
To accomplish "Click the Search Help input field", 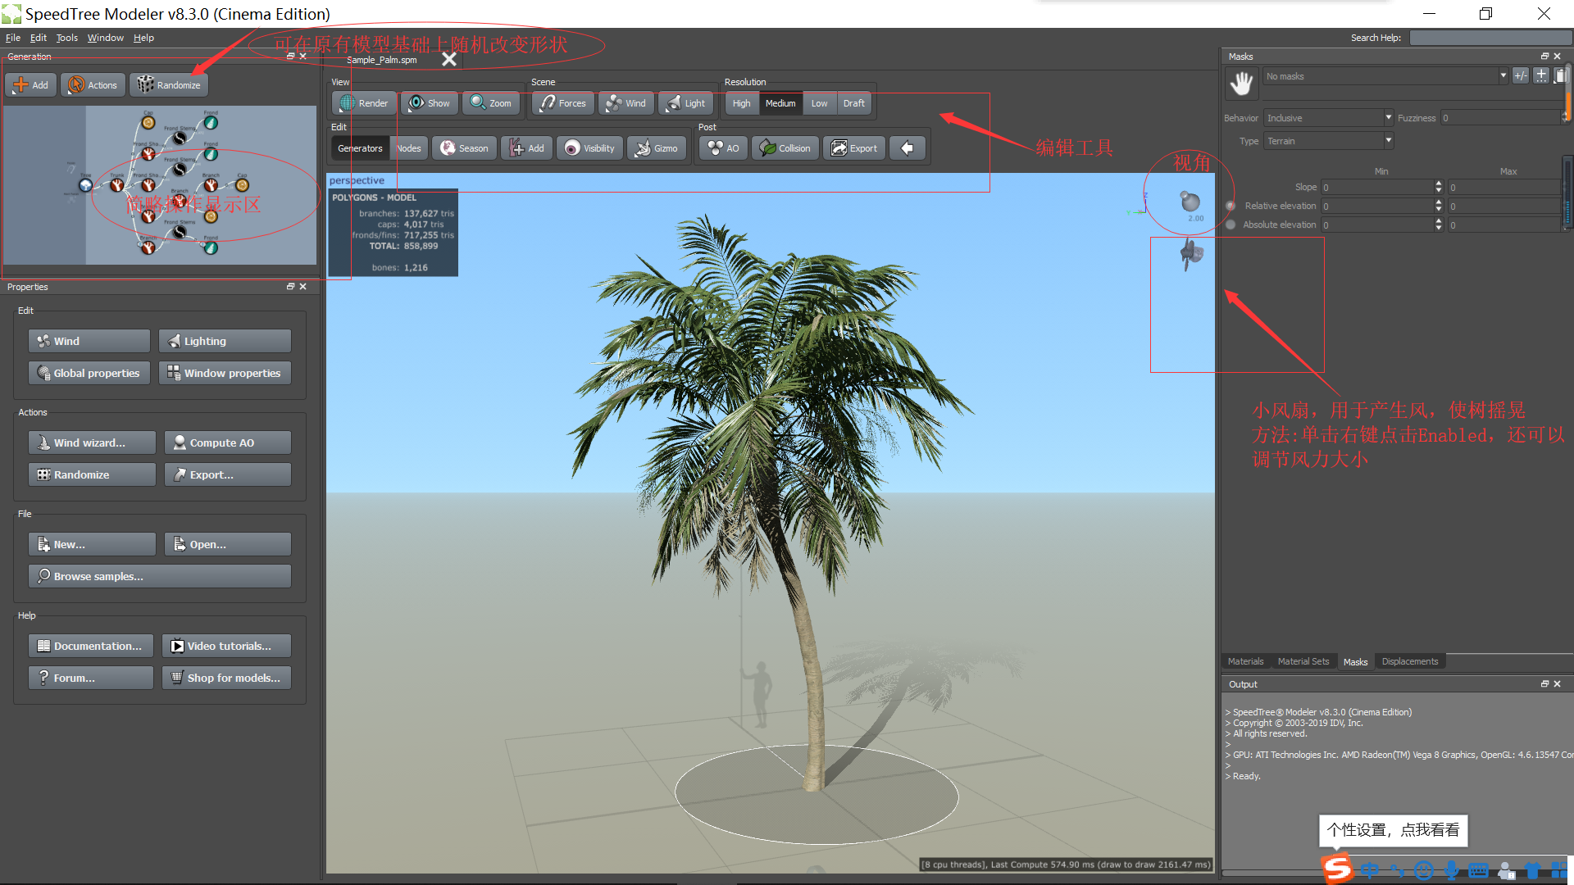I will (x=1490, y=37).
